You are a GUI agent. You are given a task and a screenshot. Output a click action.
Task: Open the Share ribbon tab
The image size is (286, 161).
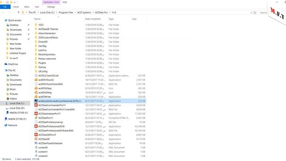27,7
